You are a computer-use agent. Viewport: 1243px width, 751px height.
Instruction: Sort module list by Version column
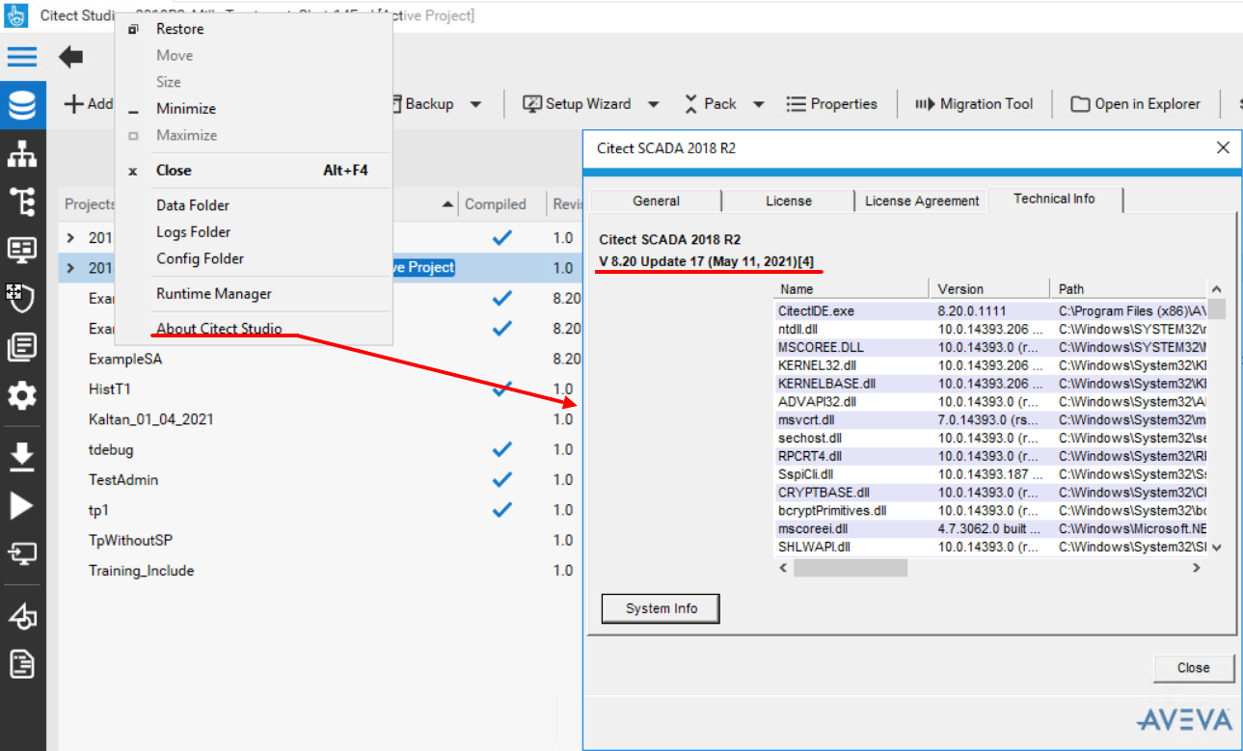point(988,289)
